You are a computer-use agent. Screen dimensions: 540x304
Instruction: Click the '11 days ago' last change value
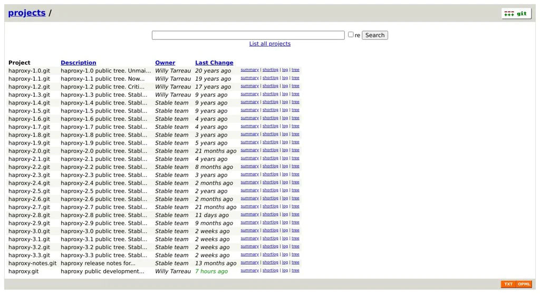(x=212, y=215)
